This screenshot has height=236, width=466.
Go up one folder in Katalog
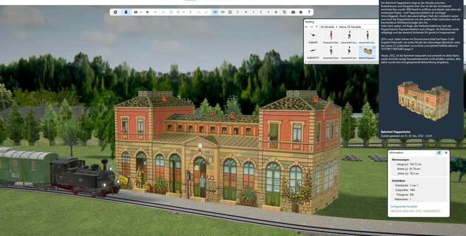[316, 27]
